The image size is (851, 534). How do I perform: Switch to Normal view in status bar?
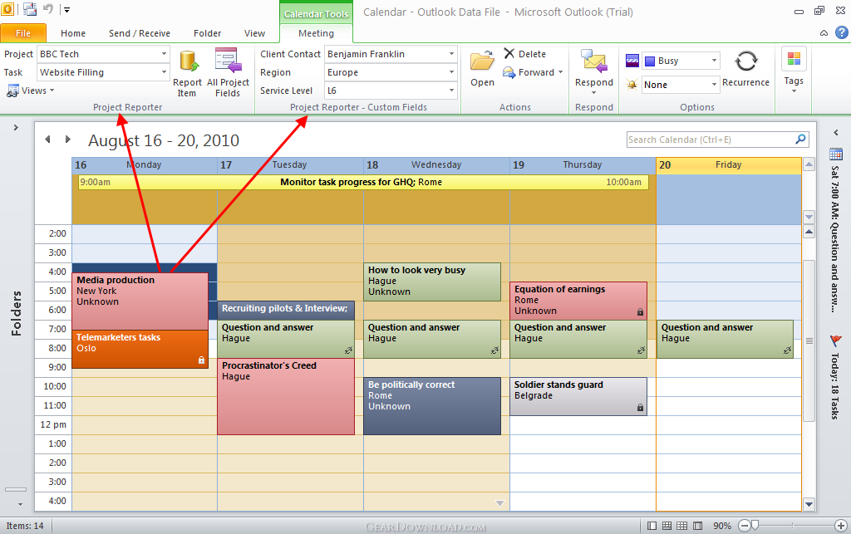pyautogui.click(x=652, y=526)
